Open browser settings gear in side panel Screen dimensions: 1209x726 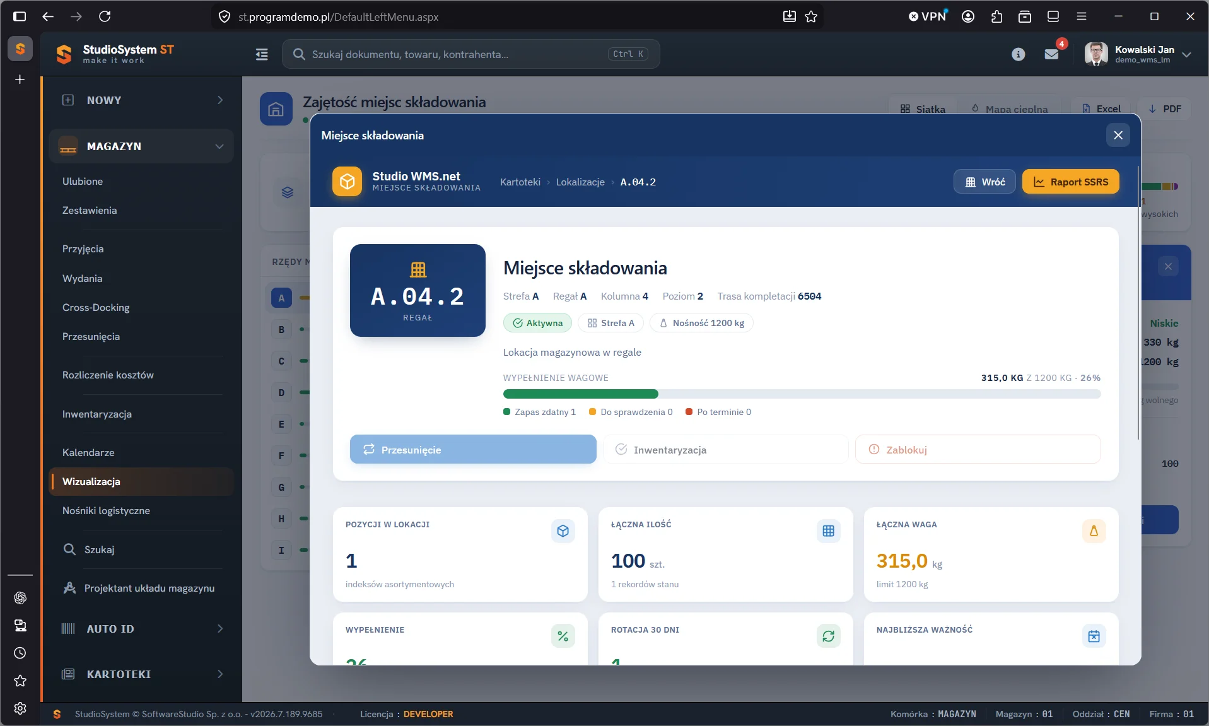point(20,708)
